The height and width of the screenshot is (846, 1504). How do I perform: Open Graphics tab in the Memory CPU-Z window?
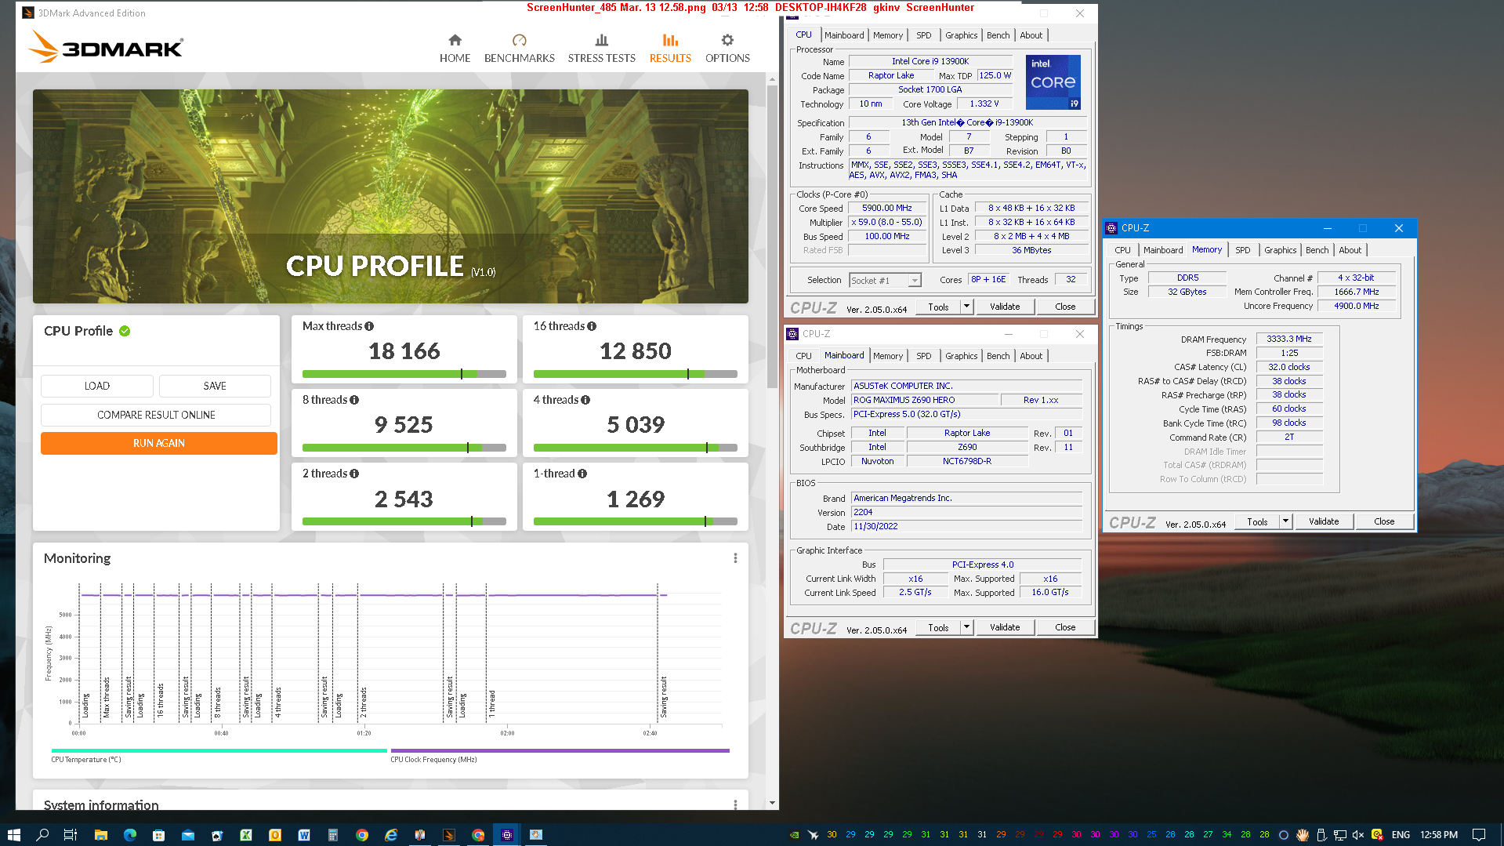pyautogui.click(x=1280, y=250)
